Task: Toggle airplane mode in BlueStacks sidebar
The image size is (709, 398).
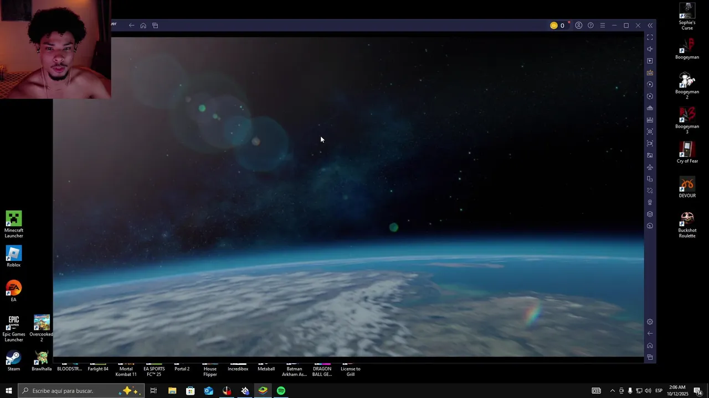Action: coord(650,167)
